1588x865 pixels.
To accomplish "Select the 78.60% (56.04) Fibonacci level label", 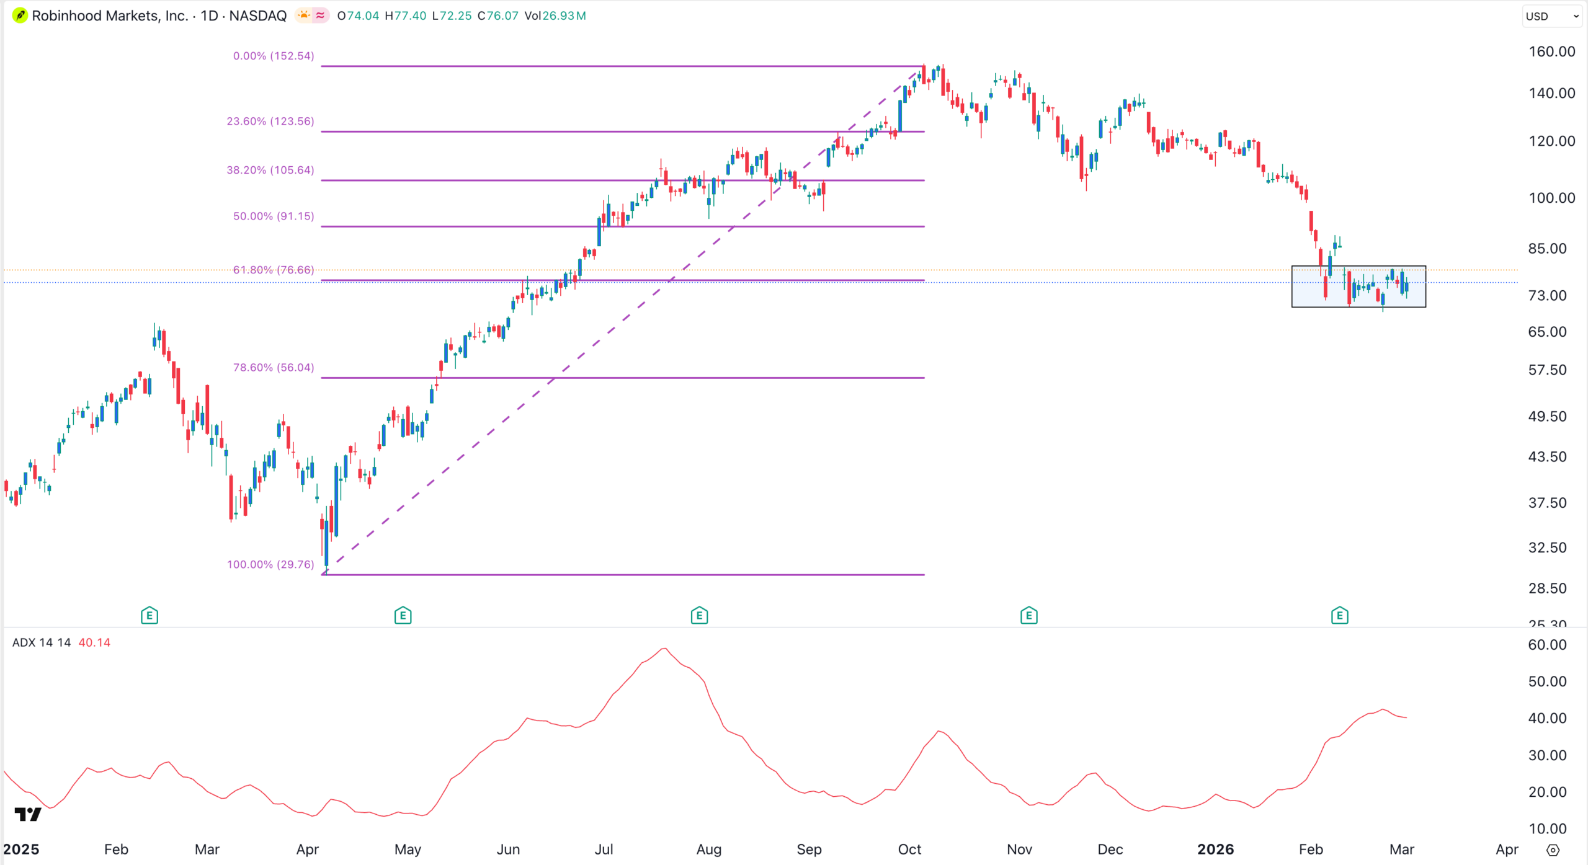I will click(x=274, y=367).
